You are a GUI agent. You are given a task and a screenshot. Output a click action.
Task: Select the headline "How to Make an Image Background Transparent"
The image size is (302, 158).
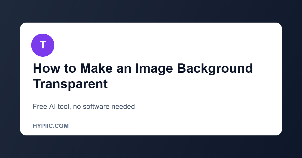[x=143, y=76]
